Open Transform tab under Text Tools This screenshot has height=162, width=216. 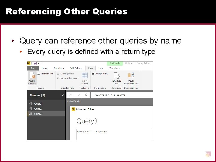(x=115, y=68)
